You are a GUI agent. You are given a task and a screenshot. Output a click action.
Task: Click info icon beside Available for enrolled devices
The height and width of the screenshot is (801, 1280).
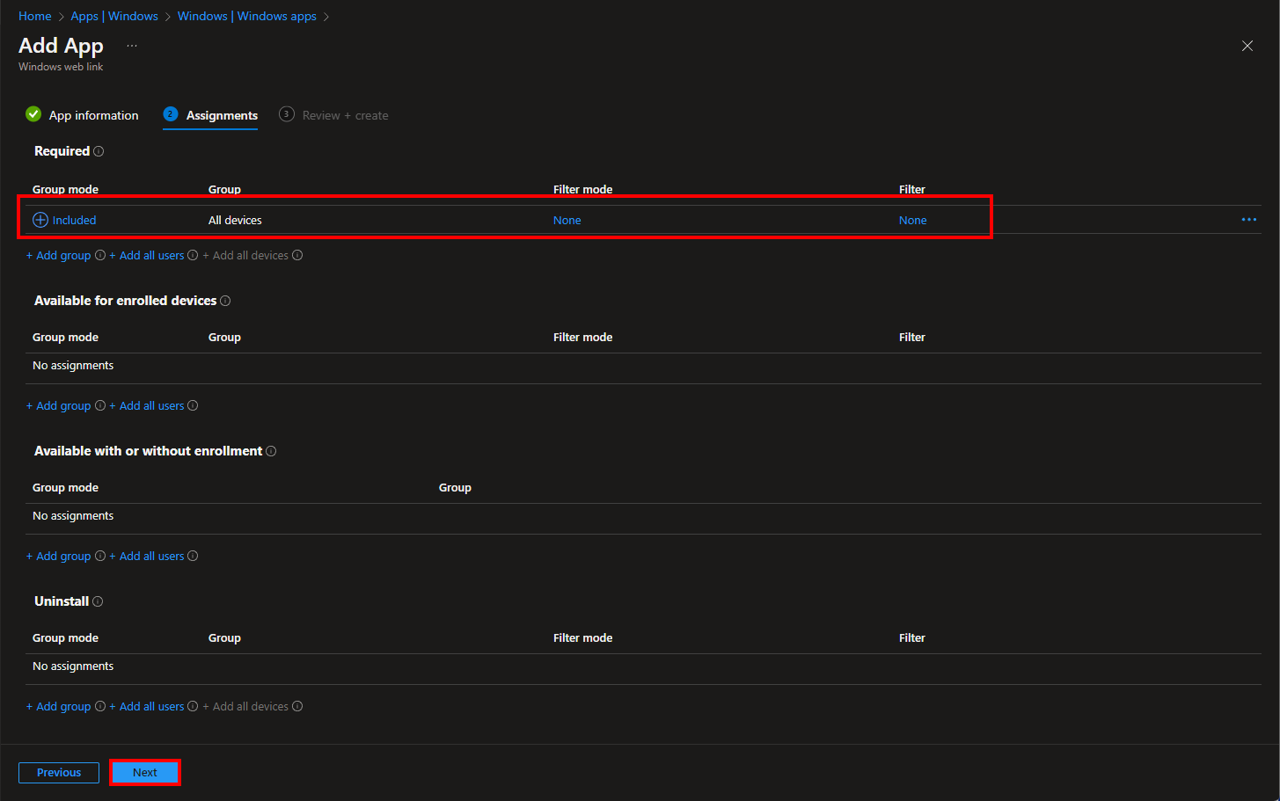click(225, 301)
